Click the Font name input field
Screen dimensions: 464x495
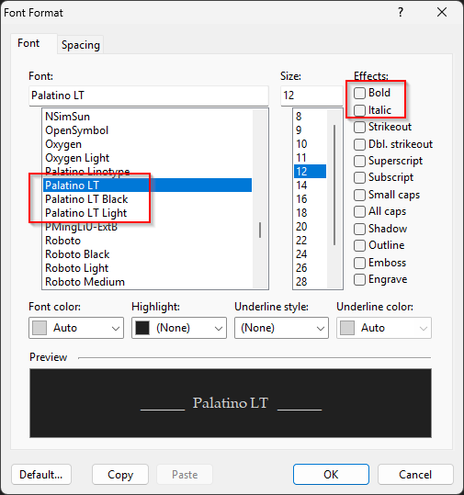149,96
